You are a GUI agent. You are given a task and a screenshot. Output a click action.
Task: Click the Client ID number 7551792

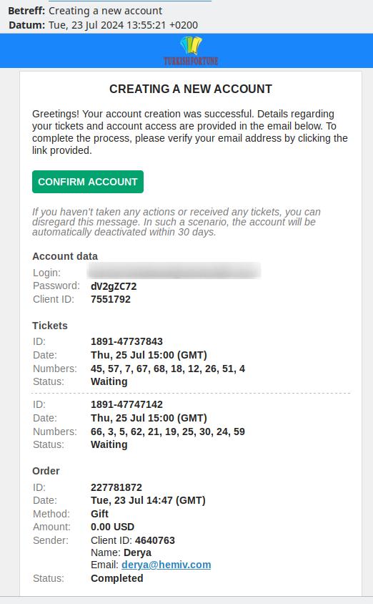pyautogui.click(x=111, y=299)
